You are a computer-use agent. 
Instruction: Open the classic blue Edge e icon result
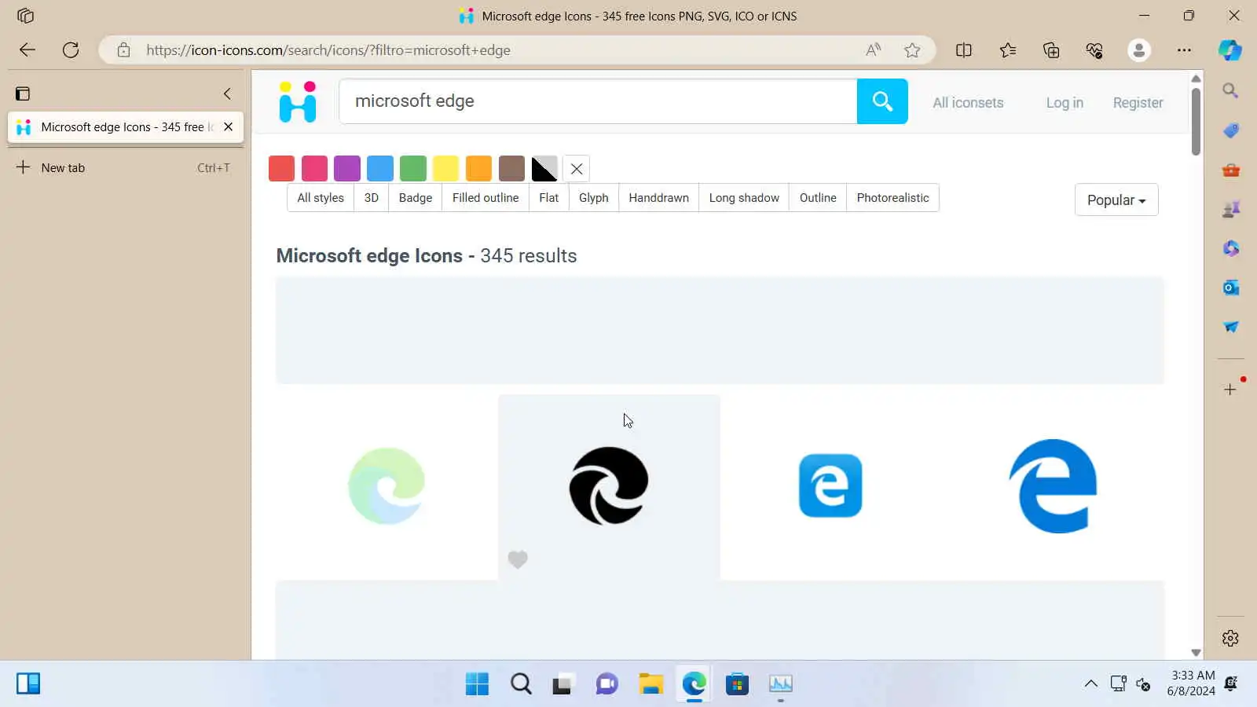pos(1053,486)
